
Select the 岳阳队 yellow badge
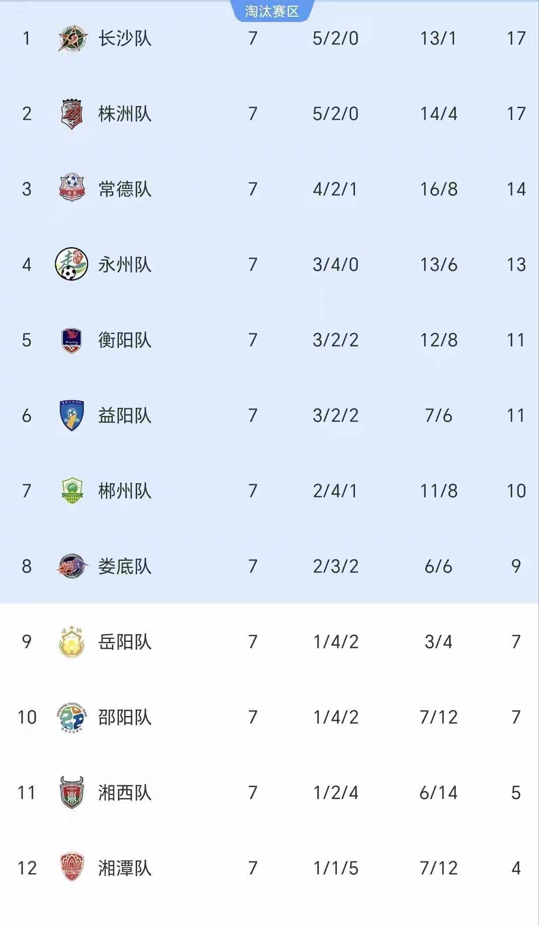click(72, 642)
